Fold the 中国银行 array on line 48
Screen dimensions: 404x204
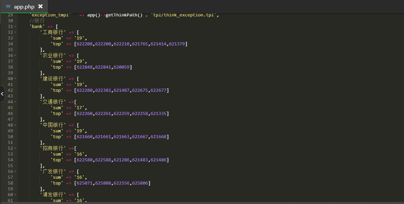click(x=15, y=125)
